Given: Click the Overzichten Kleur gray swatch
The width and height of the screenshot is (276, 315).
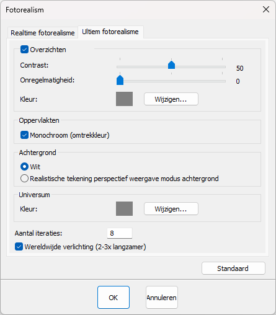Looking at the screenshot, I should tap(124, 99).
